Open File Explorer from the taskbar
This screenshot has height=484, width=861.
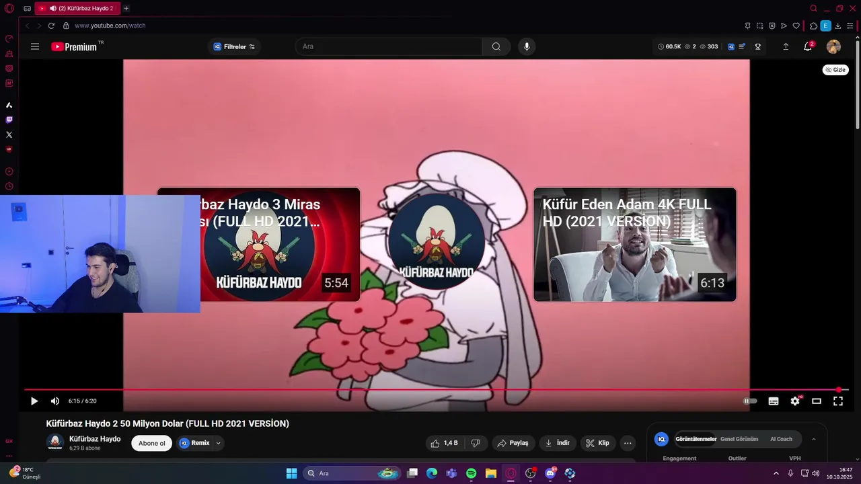[x=491, y=473]
